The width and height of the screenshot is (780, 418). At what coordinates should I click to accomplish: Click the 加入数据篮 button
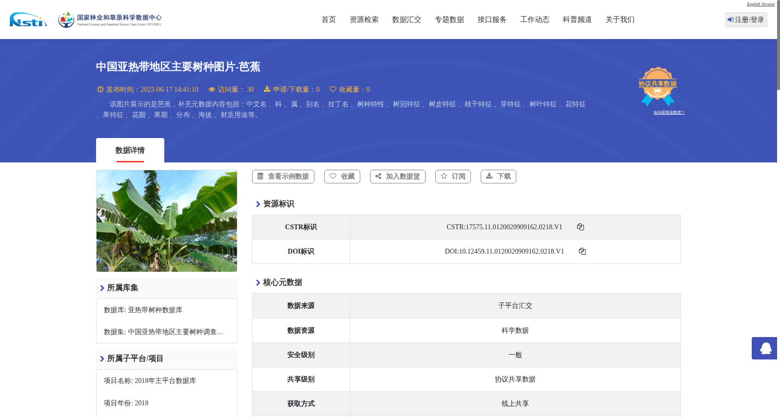[398, 177]
